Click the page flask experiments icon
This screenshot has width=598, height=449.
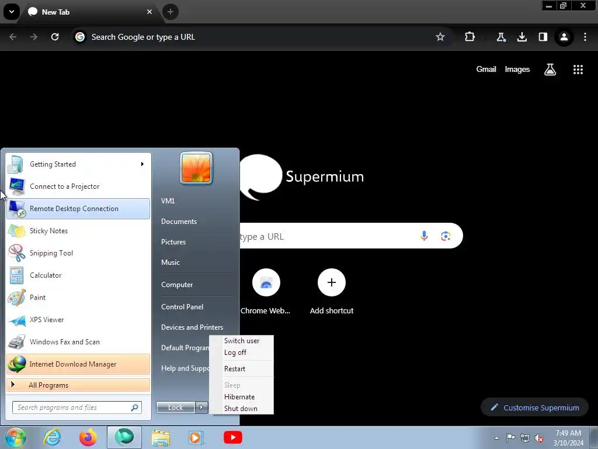pos(550,70)
